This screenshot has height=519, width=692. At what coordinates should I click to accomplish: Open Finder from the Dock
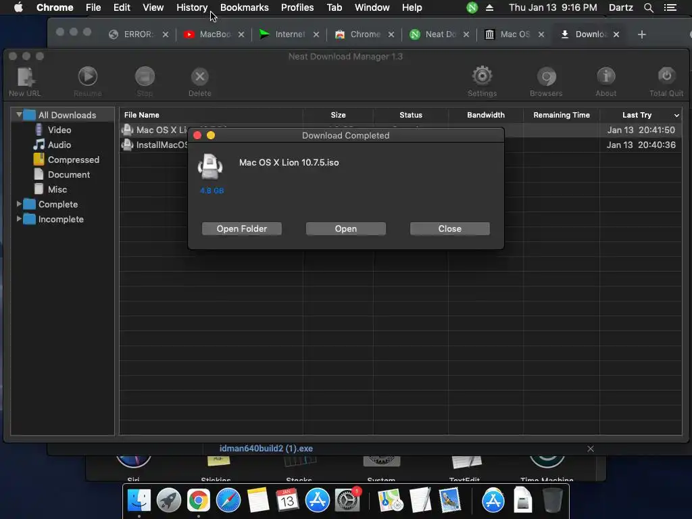pyautogui.click(x=139, y=501)
